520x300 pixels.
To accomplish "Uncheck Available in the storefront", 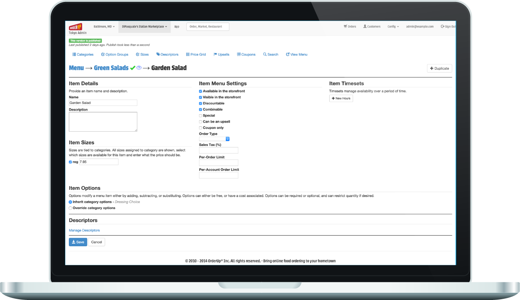I will click(x=201, y=91).
